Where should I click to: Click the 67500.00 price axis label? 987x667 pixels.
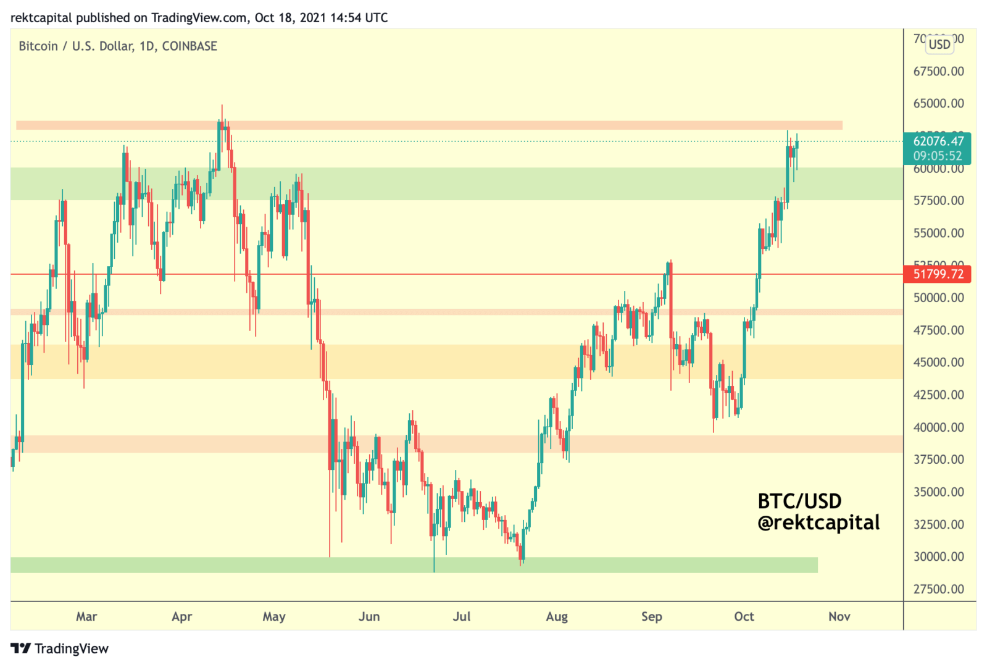click(x=938, y=71)
